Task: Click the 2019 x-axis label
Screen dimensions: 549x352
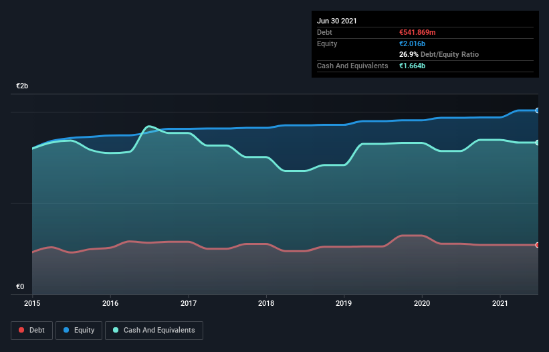Action: pos(344,303)
